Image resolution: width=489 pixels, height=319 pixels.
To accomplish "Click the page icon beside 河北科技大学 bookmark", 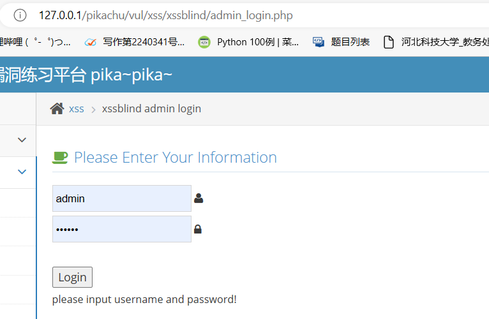I will click(388, 42).
